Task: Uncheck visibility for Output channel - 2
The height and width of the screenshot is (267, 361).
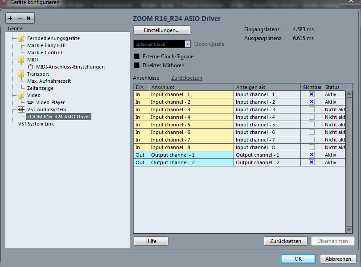Action: pyautogui.click(x=312, y=162)
